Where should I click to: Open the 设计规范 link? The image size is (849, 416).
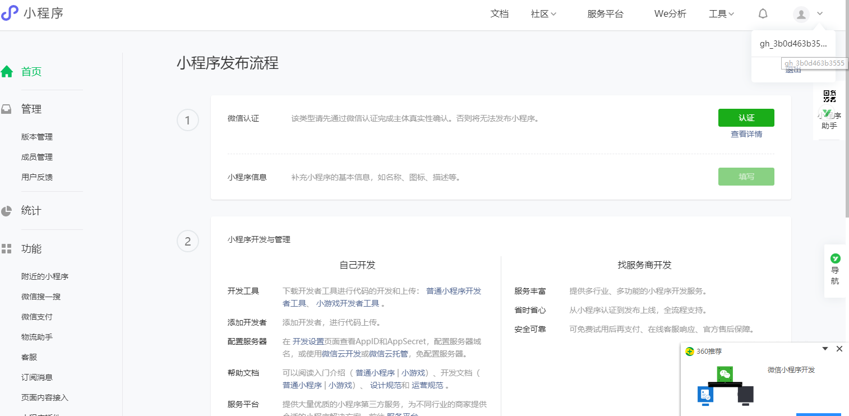(386, 385)
